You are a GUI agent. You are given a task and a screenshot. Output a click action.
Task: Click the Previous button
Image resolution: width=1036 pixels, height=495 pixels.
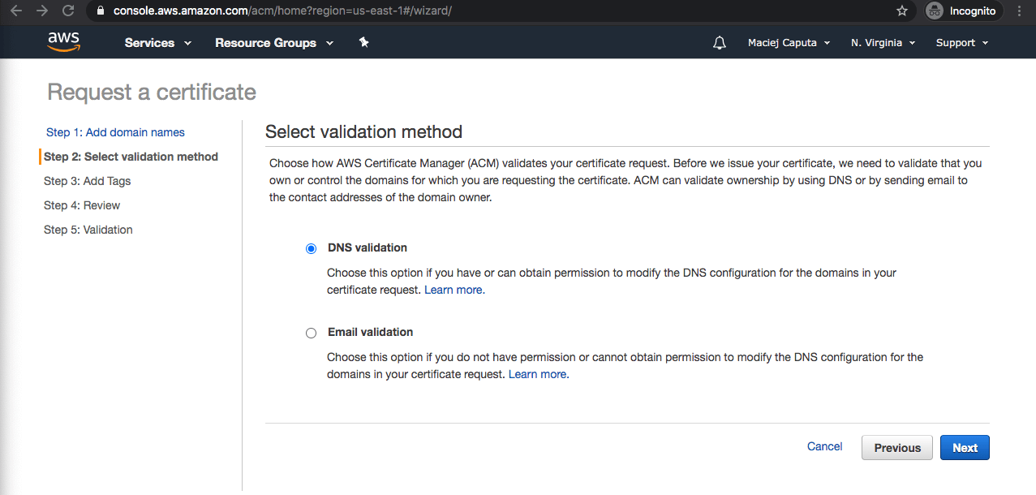click(896, 448)
